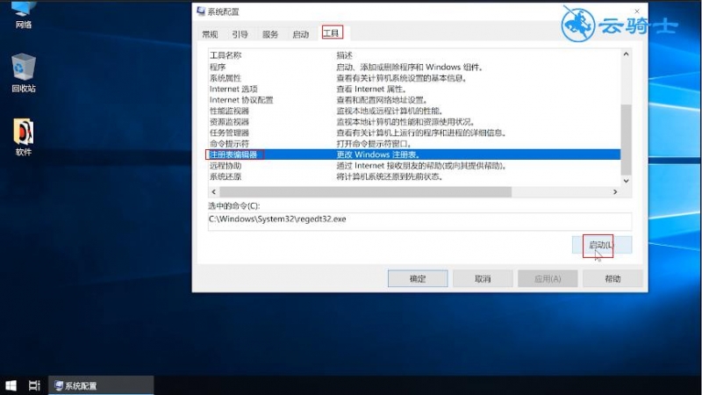Click the tool list scroll-down arrow
The width and height of the screenshot is (702, 395).
point(626,181)
